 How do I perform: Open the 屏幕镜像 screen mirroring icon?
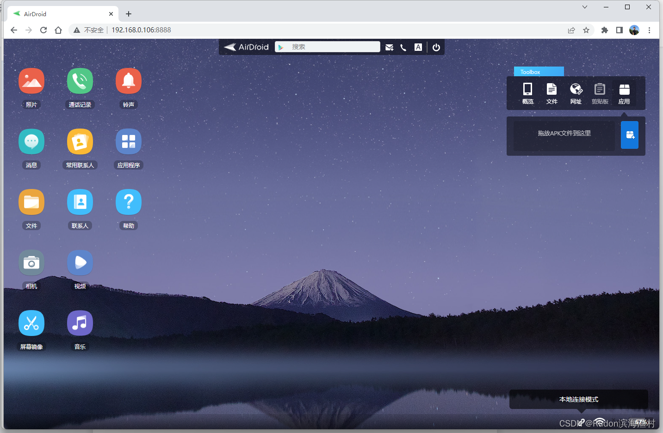[x=31, y=323]
